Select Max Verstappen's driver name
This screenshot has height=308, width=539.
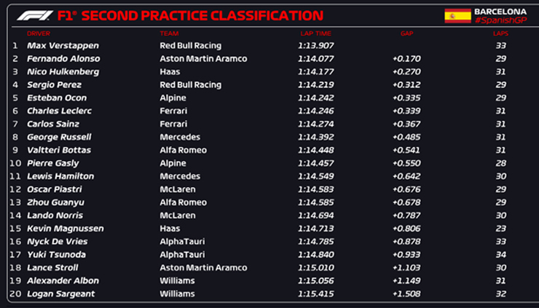tap(58, 45)
